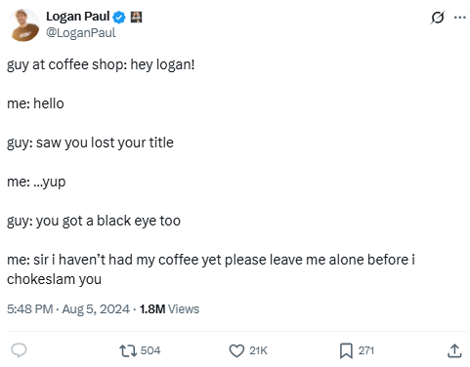Visit the @LoganPaul handle link
The image size is (470, 367).
(x=81, y=32)
